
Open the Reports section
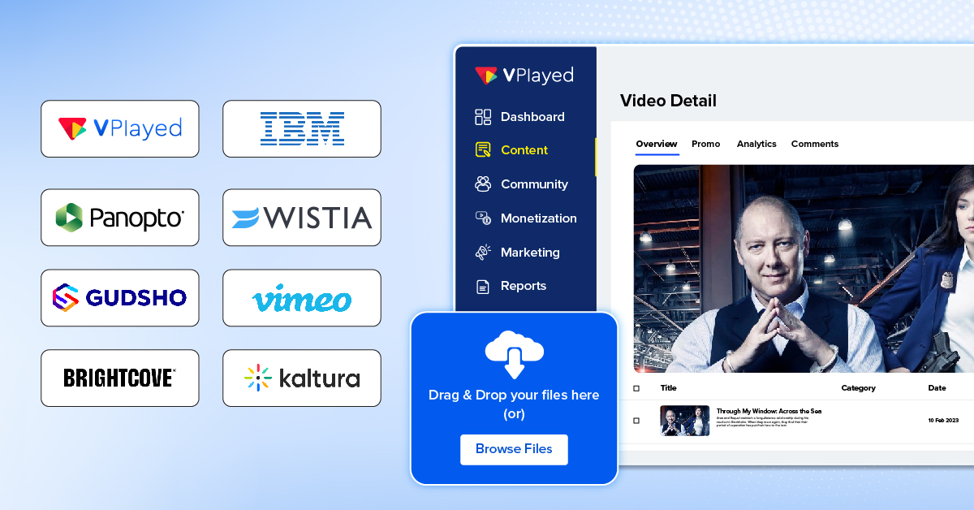pos(524,286)
